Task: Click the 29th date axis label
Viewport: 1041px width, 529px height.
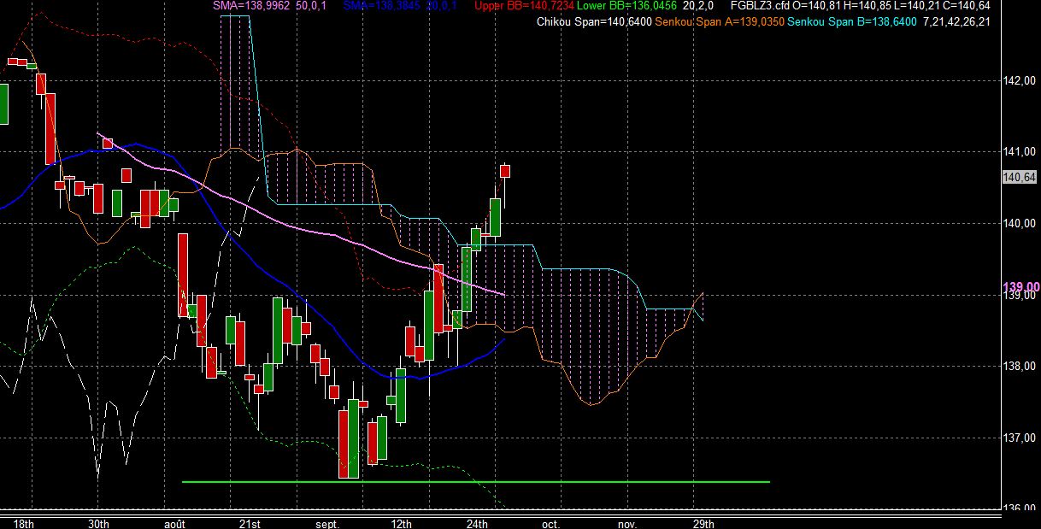Action: click(703, 523)
